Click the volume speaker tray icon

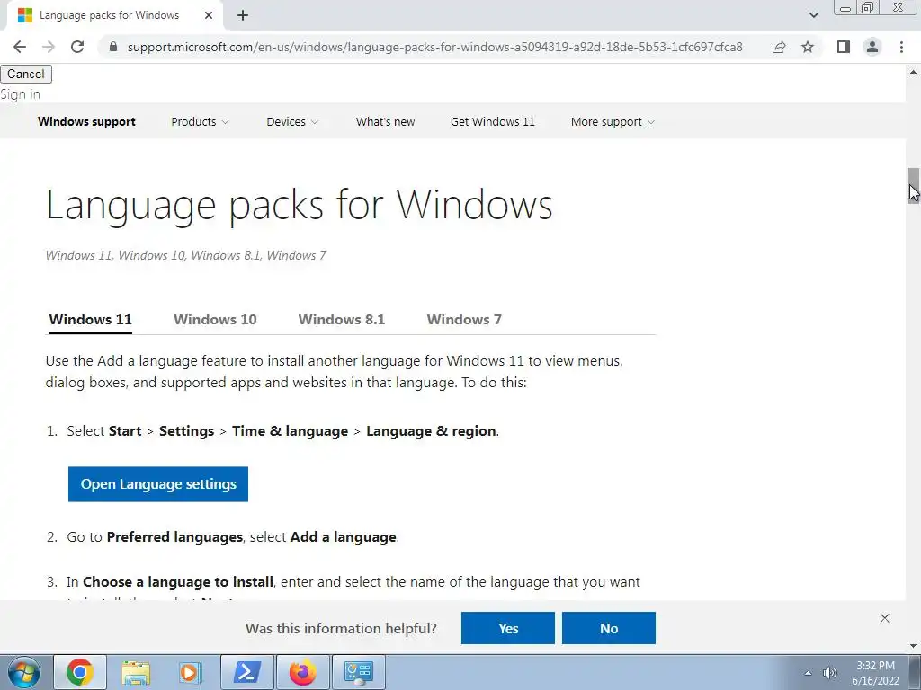829,673
